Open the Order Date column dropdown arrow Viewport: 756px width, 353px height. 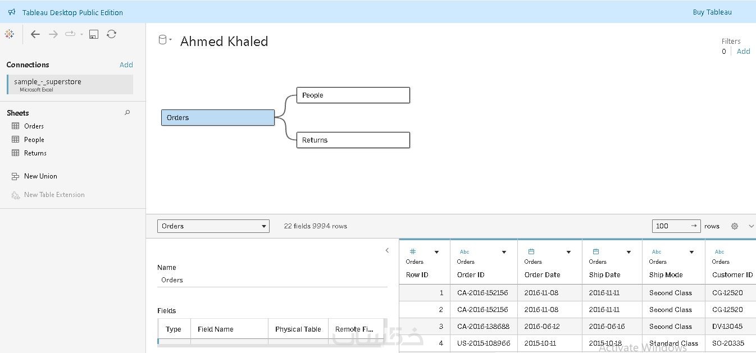coord(568,253)
